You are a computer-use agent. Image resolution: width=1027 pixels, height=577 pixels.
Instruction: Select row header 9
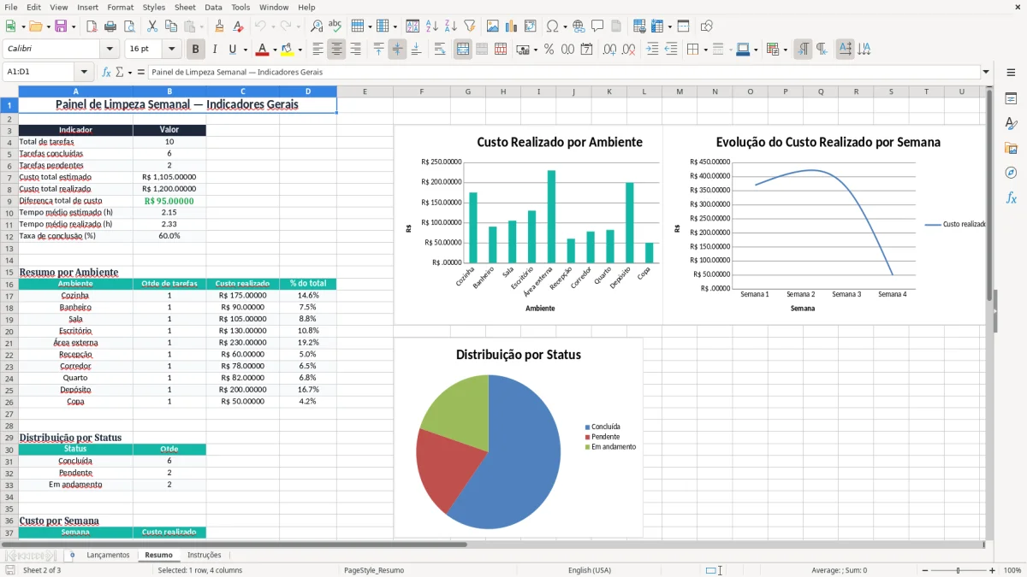(x=9, y=201)
